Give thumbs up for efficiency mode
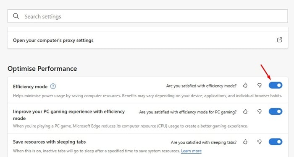 click(245, 85)
